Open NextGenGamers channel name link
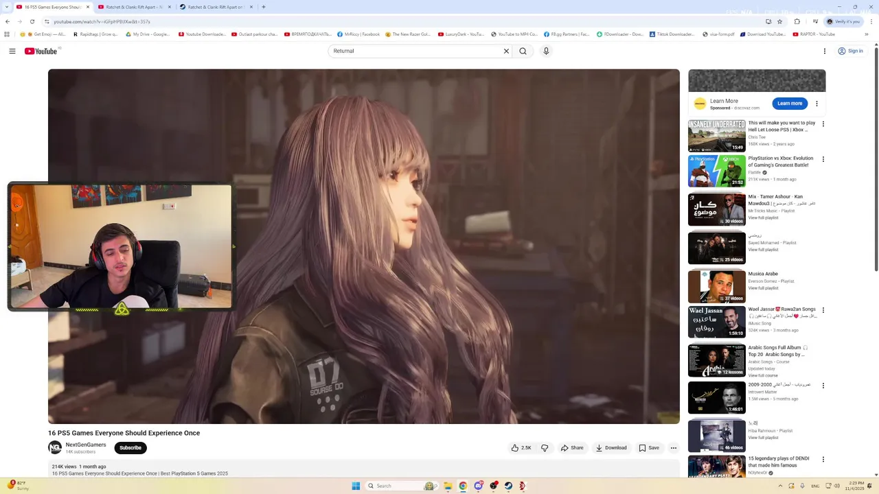 click(x=86, y=445)
